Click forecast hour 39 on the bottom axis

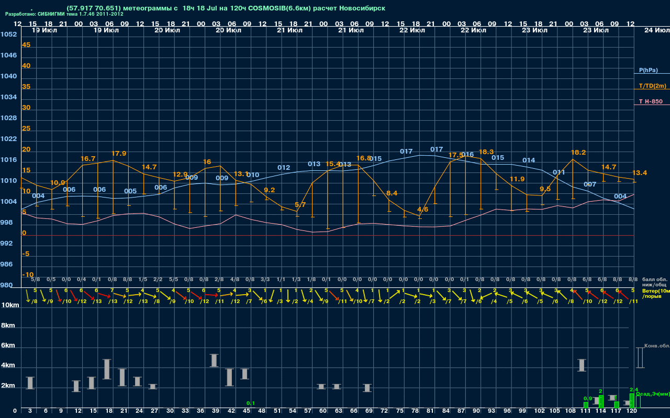coord(215,411)
